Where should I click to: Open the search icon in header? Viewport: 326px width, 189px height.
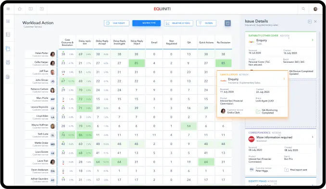pyautogui.click(x=303, y=9)
